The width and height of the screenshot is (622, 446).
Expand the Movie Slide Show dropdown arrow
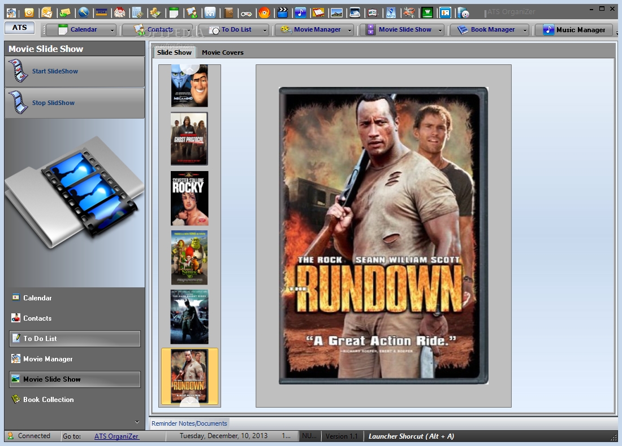click(x=440, y=30)
